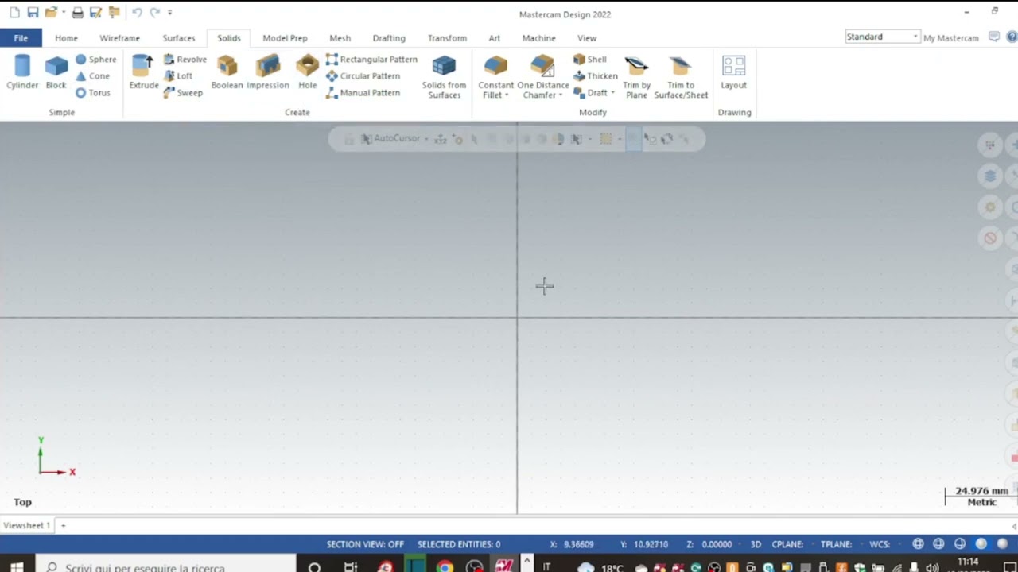The height and width of the screenshot is (572, 1018).
Task: Open the File backstage menu
Action: click(x=21, y=38)
